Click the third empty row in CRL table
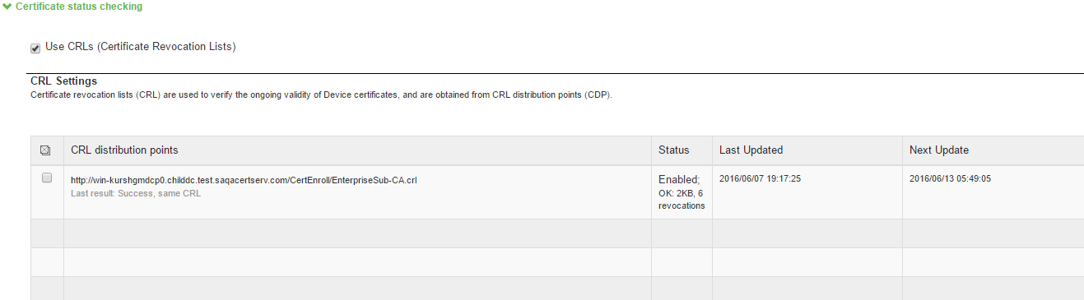This screenshot has width=1084, height=300. (557, 288)
